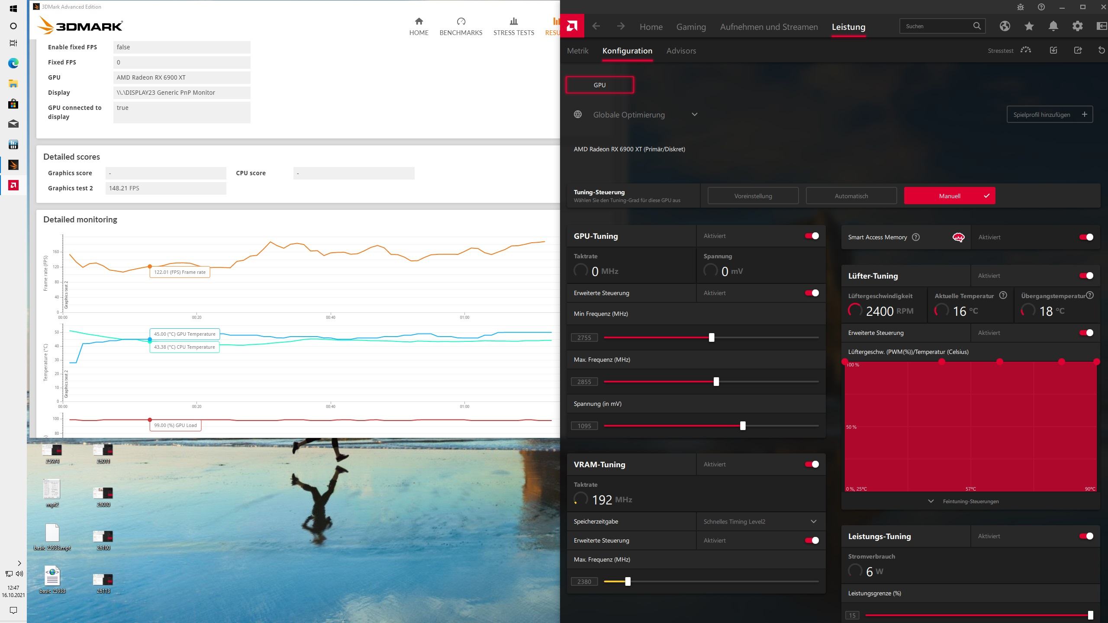This screenshot has height=623, width=1108.
Task: Switch to the Metrik subtab
Action: pos(577,51)
